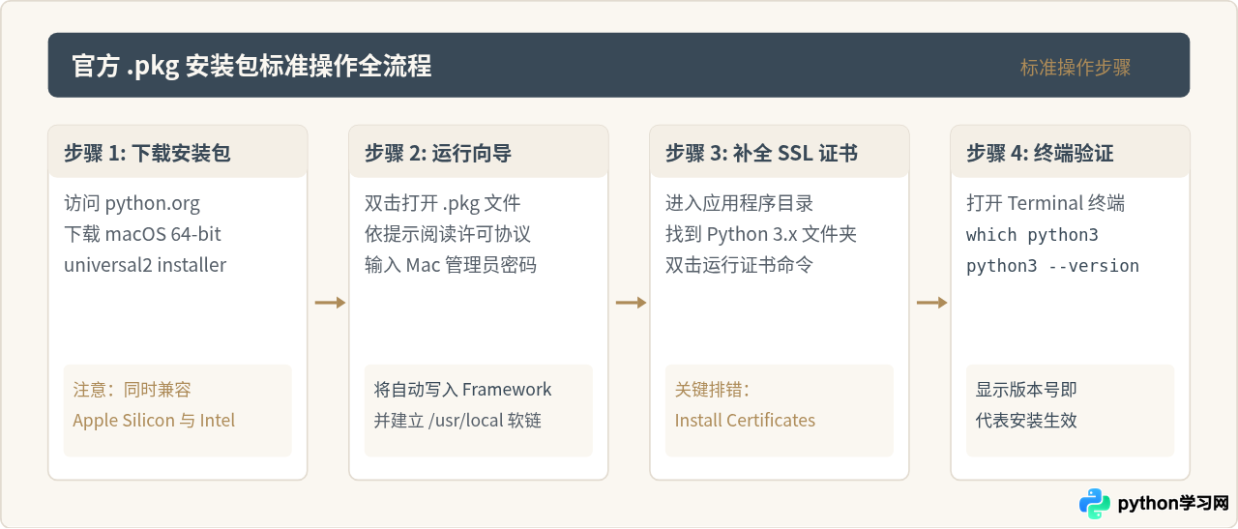Click the 'python3 --version' command text

coord(1053,266)
